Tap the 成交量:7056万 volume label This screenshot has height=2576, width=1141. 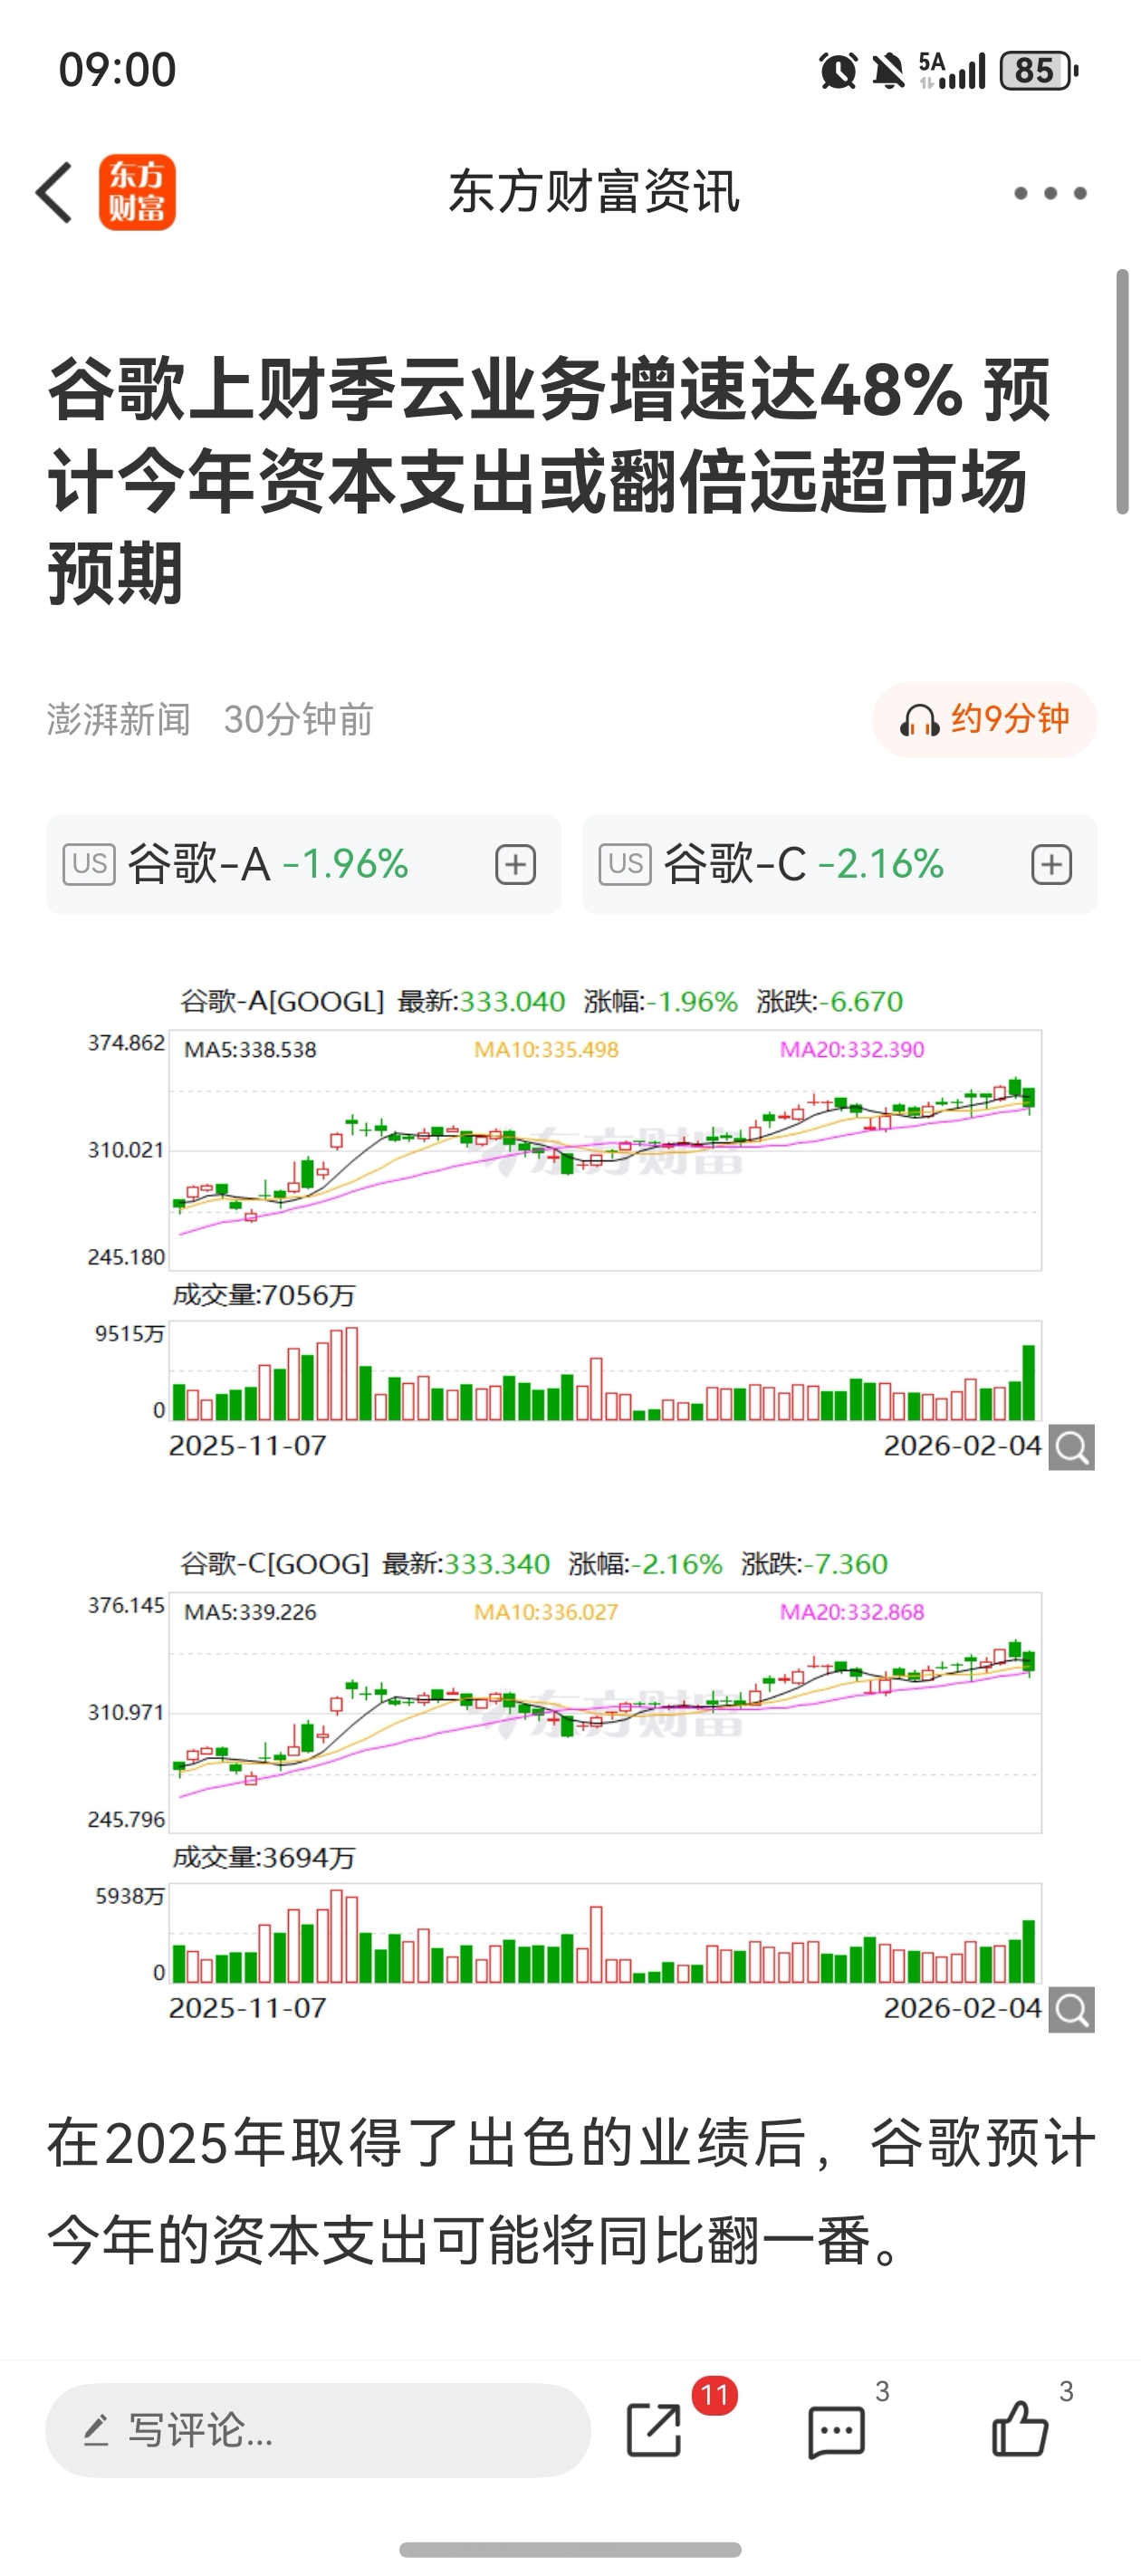point(264,1295)
